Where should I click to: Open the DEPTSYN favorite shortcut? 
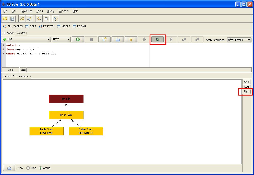coord(47,26)
